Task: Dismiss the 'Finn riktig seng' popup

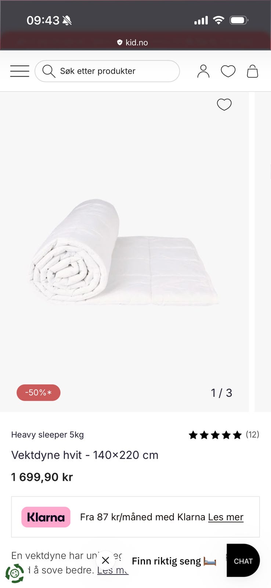Action: pyautogui.click(x=105, y=560)
